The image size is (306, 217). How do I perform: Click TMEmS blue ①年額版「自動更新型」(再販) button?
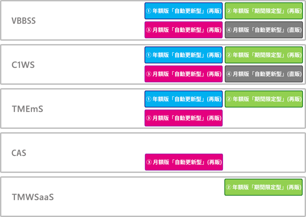tap(184, 99)
